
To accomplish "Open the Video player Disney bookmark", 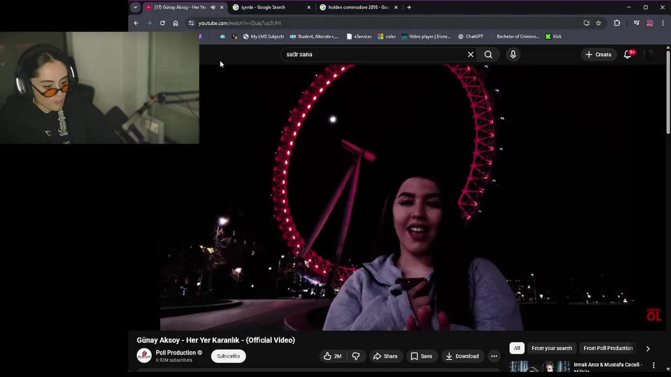I will [426, 37].
